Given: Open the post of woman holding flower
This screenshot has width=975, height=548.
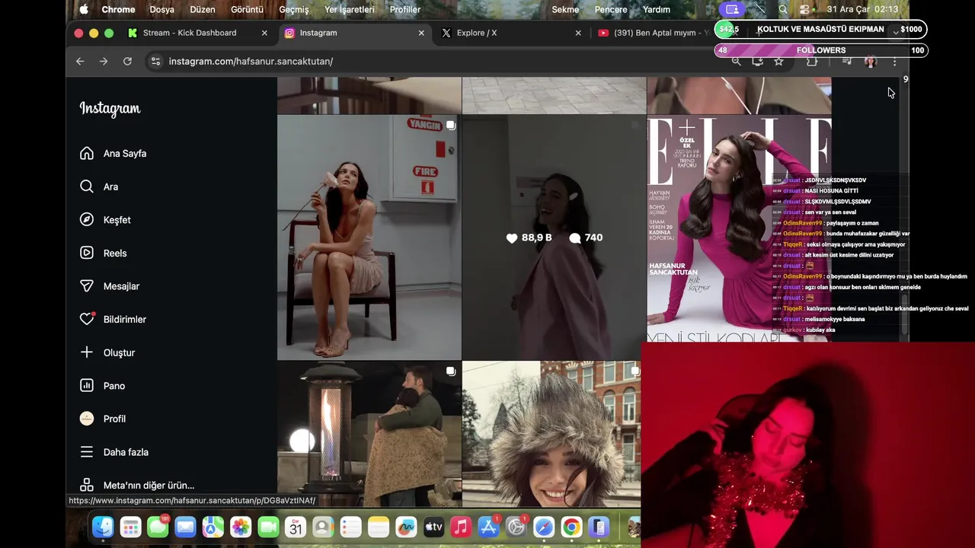Looking at the screenshot, I should tap(369, 237).
